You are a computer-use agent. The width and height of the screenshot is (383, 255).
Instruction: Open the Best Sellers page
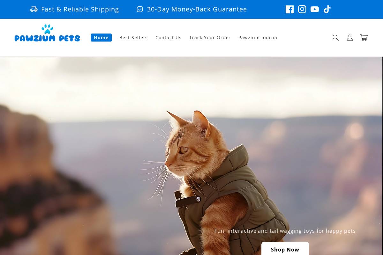(x=133, y=37)
